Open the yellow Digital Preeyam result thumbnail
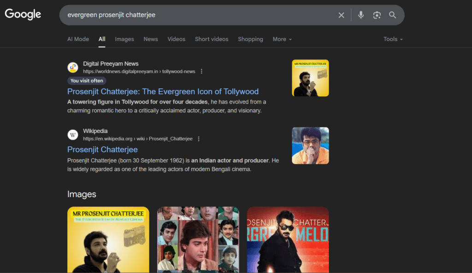Viewport: 472px width, 273px height. pyautogui.click(x=310, y=78)
